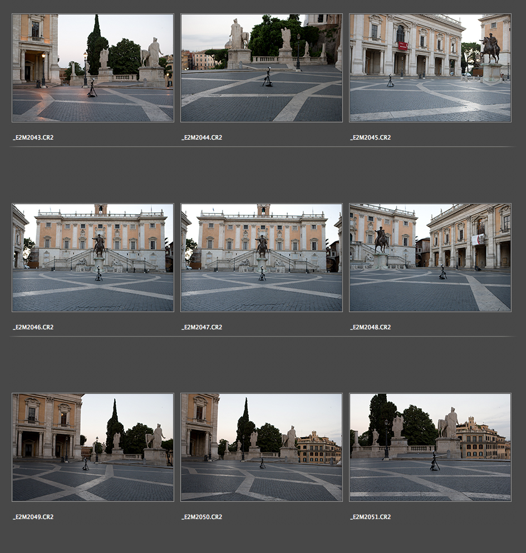
Task: Highlight the _E2M2051.CR2 image thumbnail
Action: (x=430, y=447)
